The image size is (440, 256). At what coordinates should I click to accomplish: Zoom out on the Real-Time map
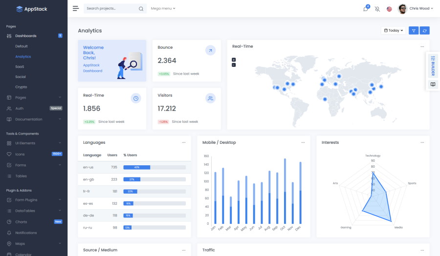[234, 65]
